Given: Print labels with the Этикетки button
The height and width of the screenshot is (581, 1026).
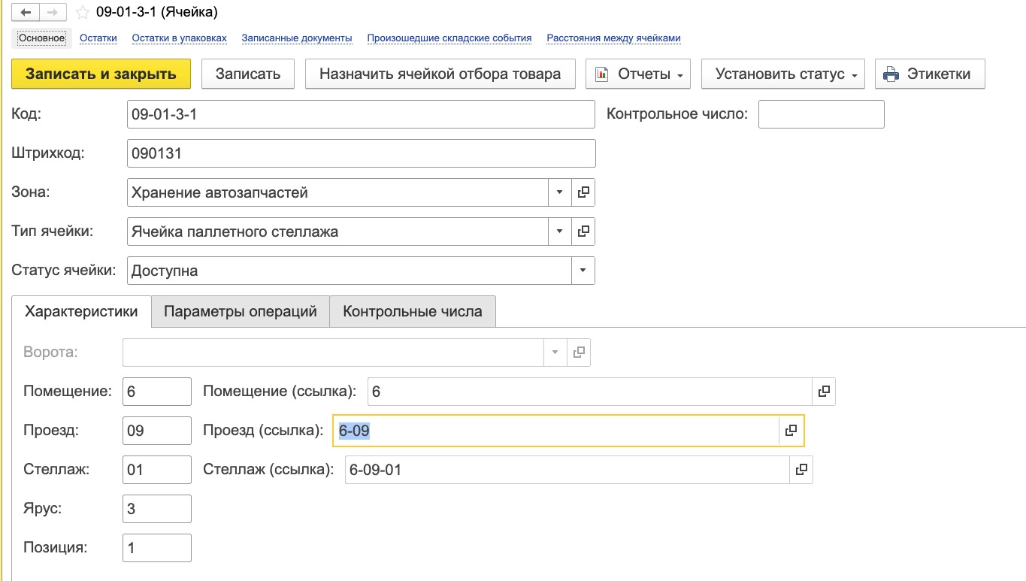Looking at the screenshot, I should [930, 74].
